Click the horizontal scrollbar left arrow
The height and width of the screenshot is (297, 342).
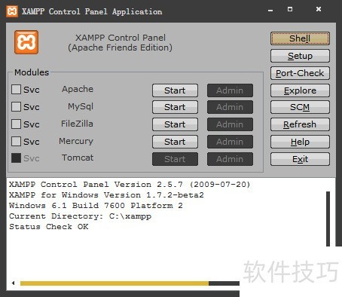coord(13,283)
